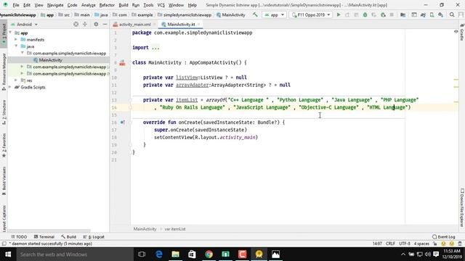
Task: Switch to activity_main.xml tab
Action: click(134, 24)
